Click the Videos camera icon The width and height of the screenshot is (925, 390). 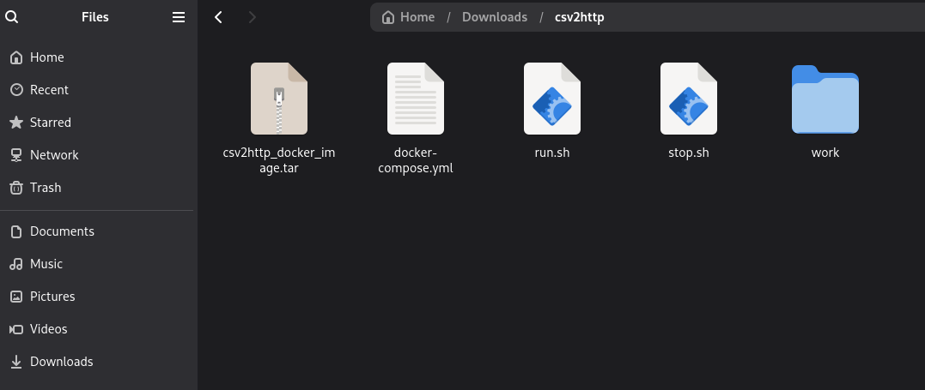click(x=16, y=329)
